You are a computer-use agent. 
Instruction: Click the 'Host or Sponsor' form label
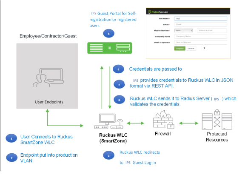click(x=162, y=43)
